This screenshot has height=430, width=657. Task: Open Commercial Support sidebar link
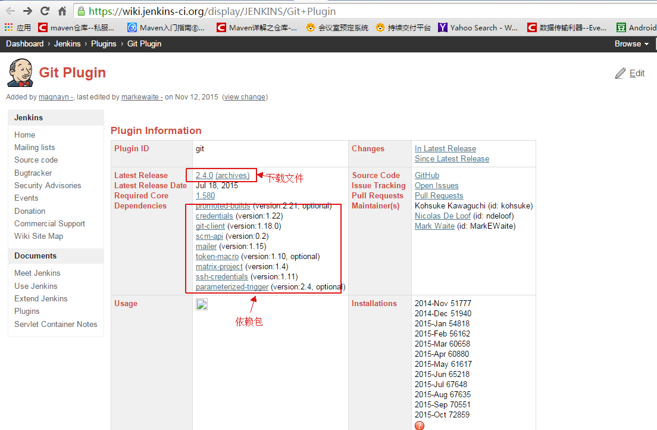[49, 223]
